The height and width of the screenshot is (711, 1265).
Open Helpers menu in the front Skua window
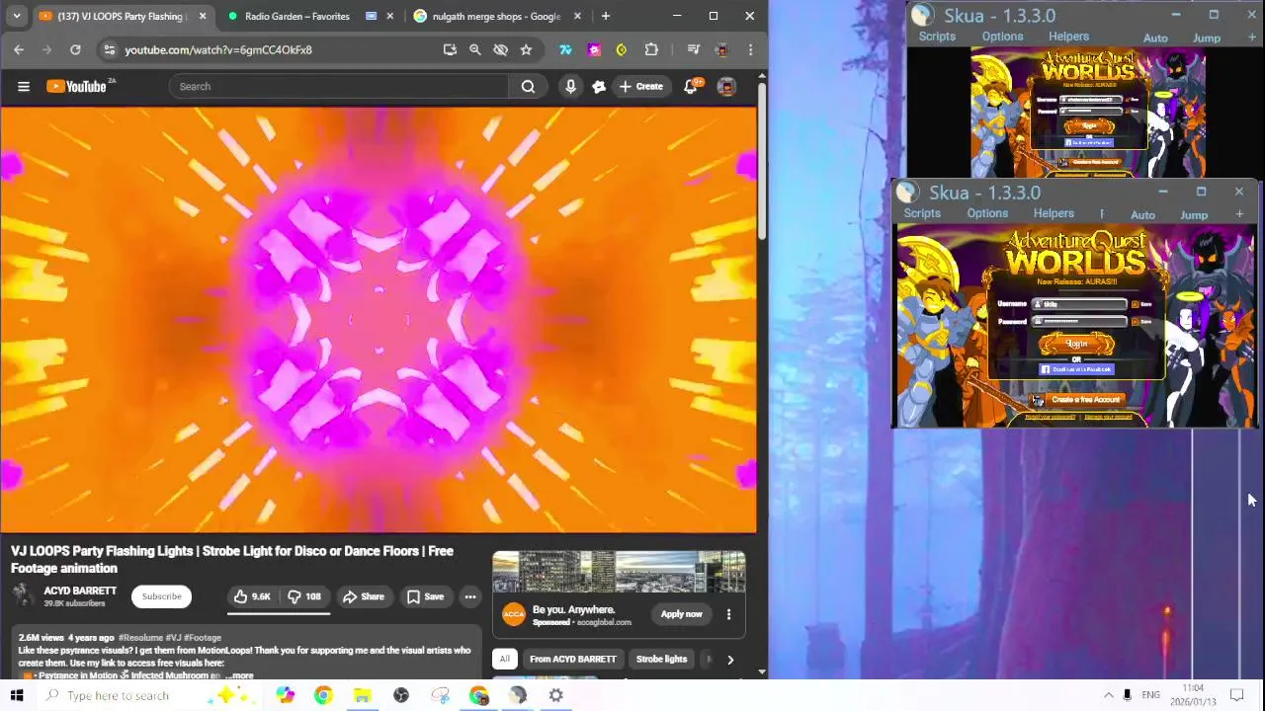(1054, 213)
